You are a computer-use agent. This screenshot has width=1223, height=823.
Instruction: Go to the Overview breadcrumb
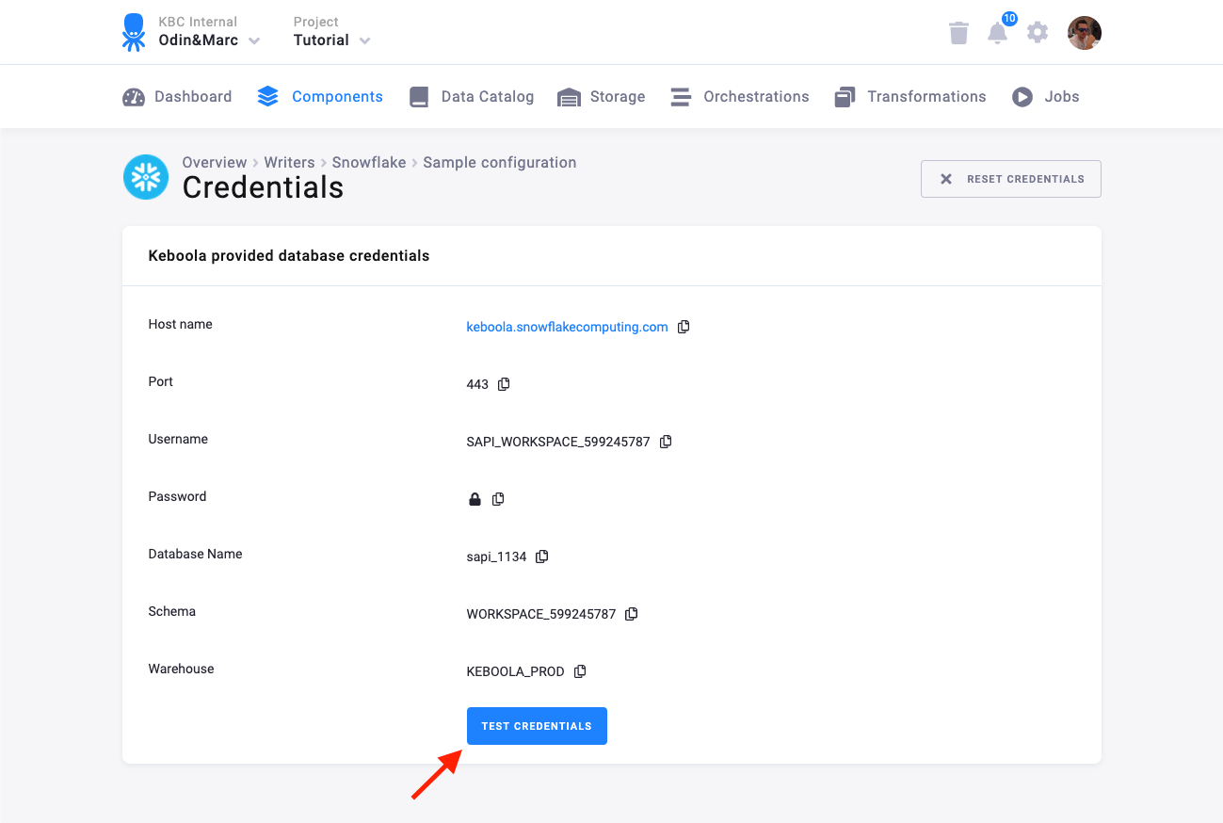(x=215, y=162)
